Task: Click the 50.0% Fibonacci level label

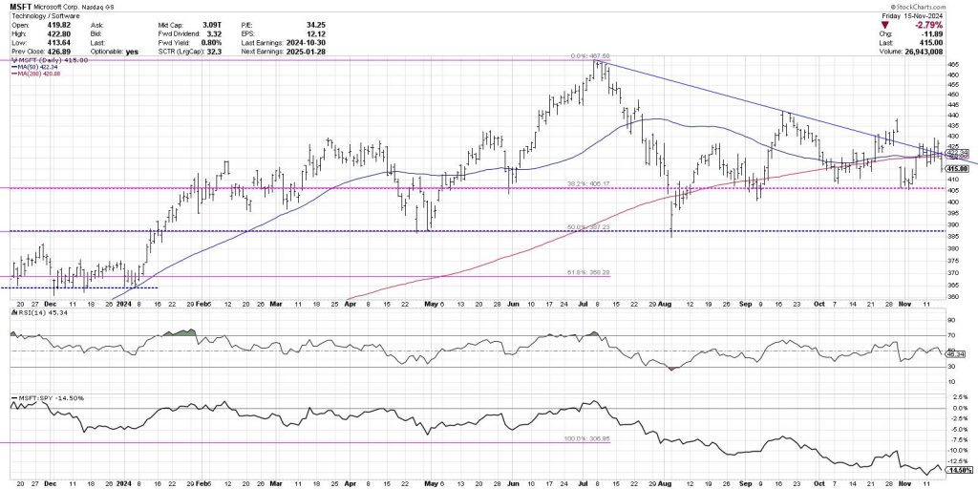Action: tap(590, 227)
